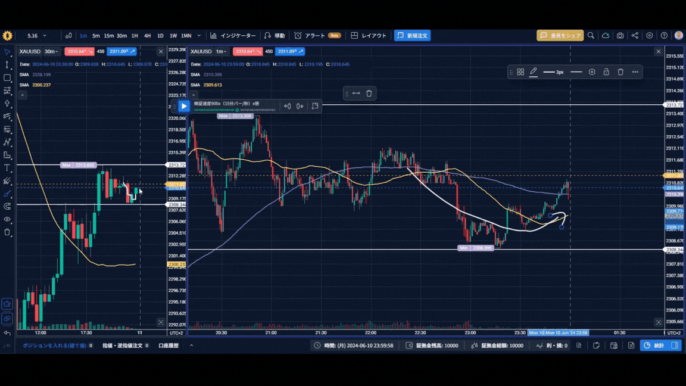This screenshot has height=386, width=686.
Task: Open the 口座履歴 tab
Action: 169,345
